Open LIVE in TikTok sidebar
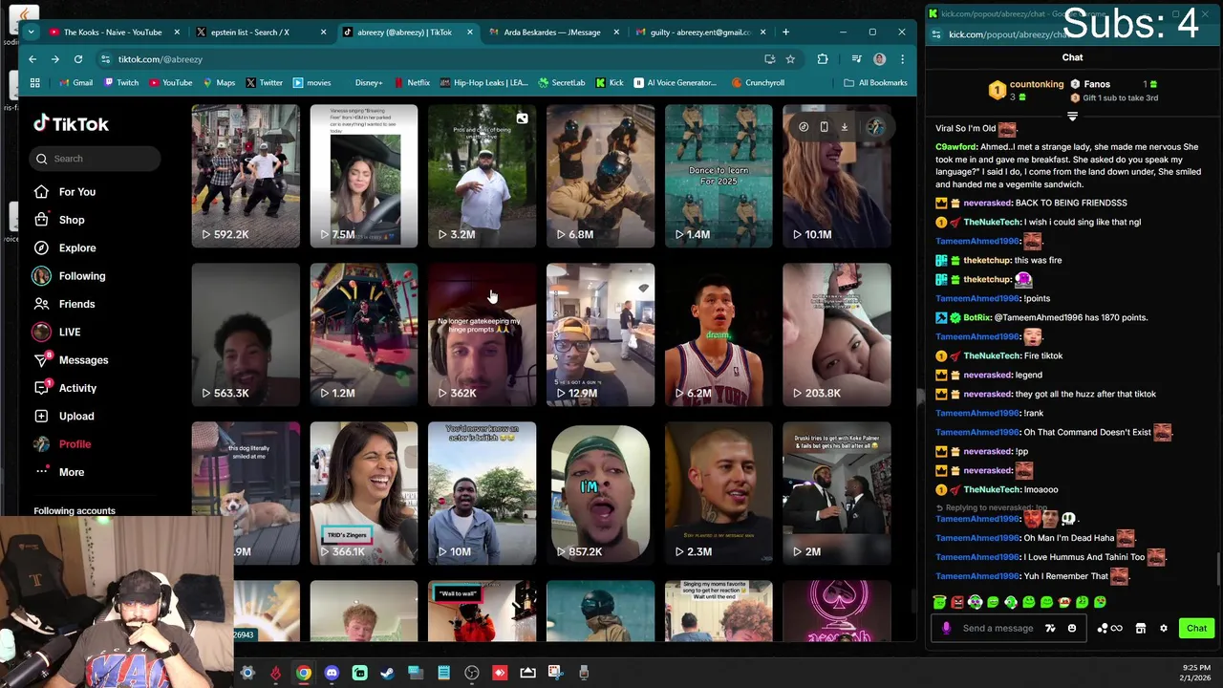Image resolution: width=1223 pixels, height=688 pixels. (x=57, y=332)
